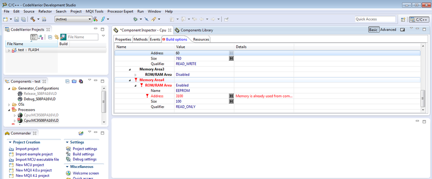Viewport: 432px width, 179px height.
Task: Select the EEPROM name value
Action: coord(182,91)
